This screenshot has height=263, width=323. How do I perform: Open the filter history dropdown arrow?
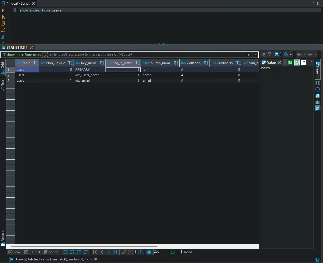pyautogui.click(x=255, y=54)
